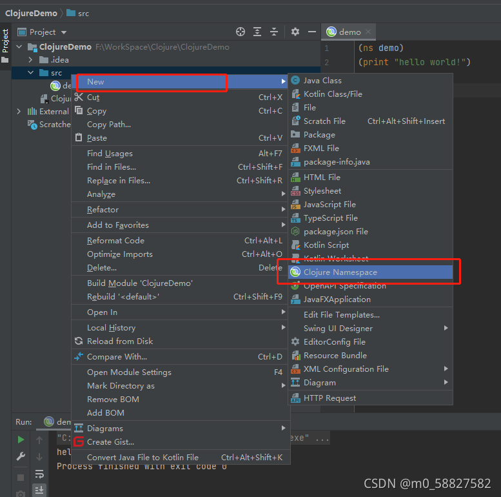Expand Open In submenu
The image size is (501, 497).
coord(181,312)
